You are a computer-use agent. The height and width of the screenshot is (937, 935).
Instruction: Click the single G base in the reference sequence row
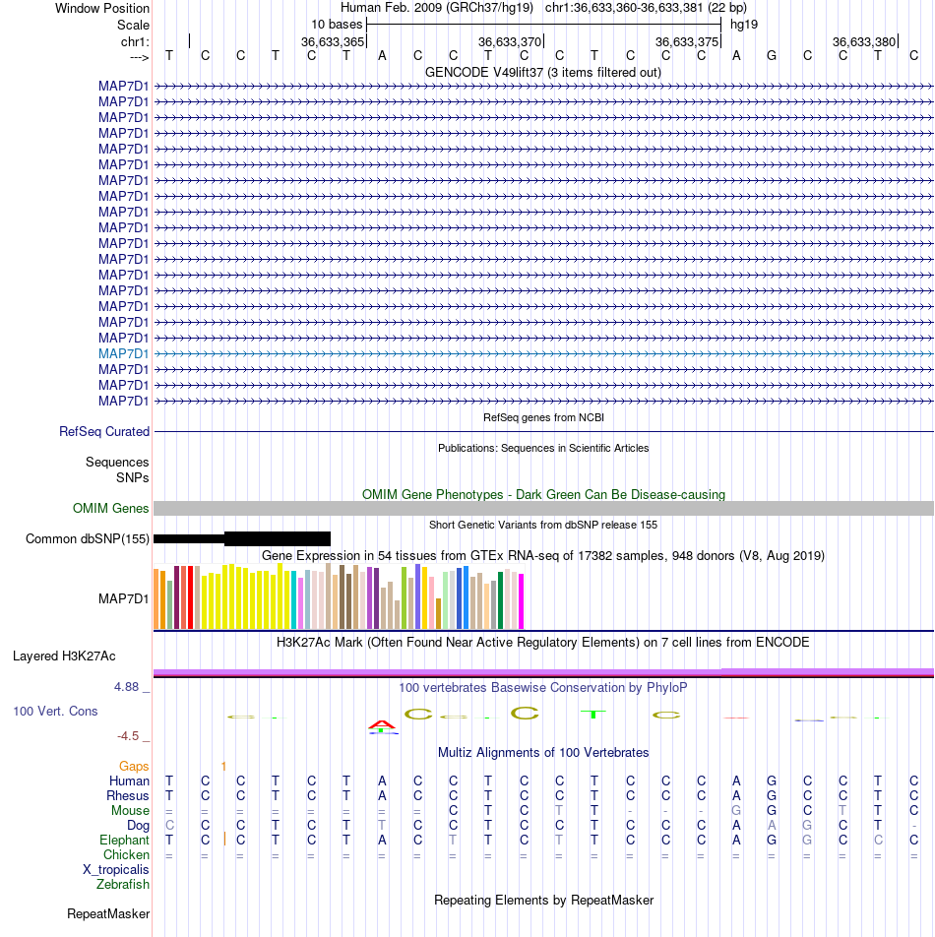coord(772,55)
